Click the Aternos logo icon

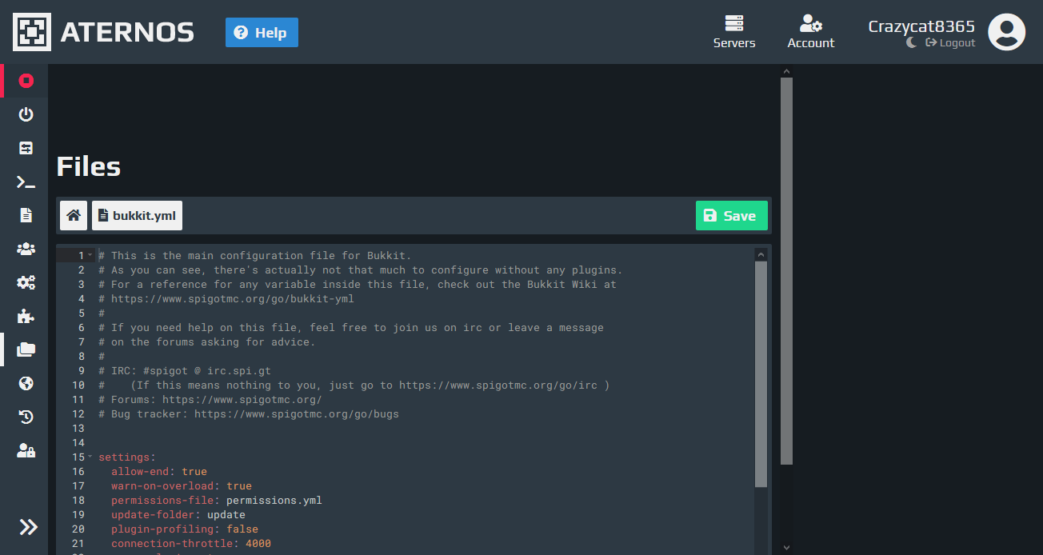32,32
